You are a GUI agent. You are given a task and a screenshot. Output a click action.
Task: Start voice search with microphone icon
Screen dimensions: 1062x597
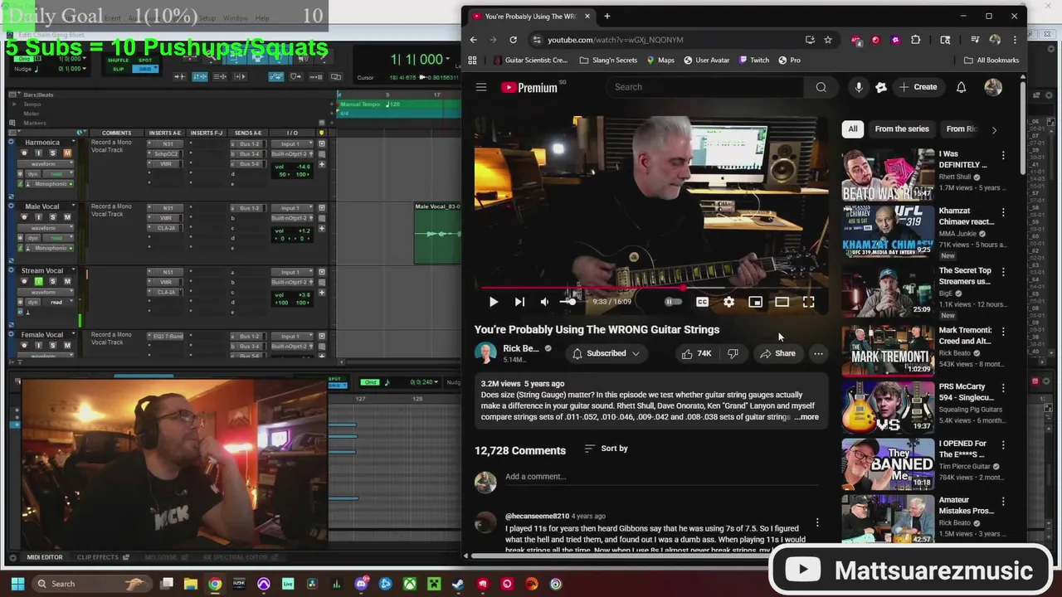(x=859, y=87)
